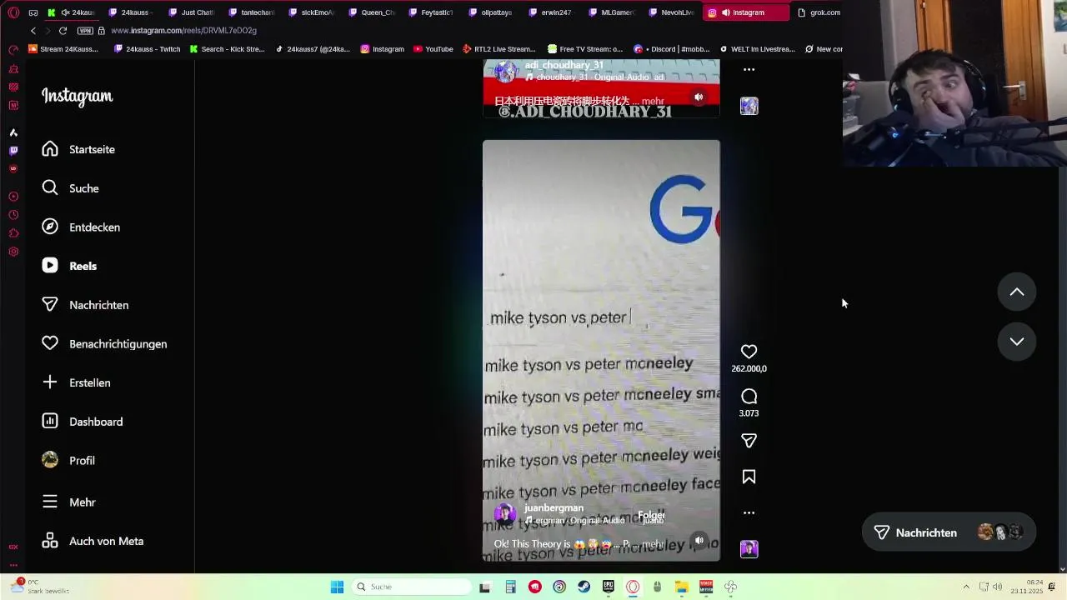The height and width of the screenshot is (600, 1067).
Task: Open Opera sidebar settings gear icon
Action: [x=13, y=252]
